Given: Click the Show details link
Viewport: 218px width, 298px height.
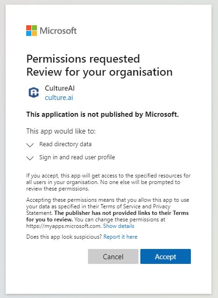Looking at the screenshot, I should point(119,226).
